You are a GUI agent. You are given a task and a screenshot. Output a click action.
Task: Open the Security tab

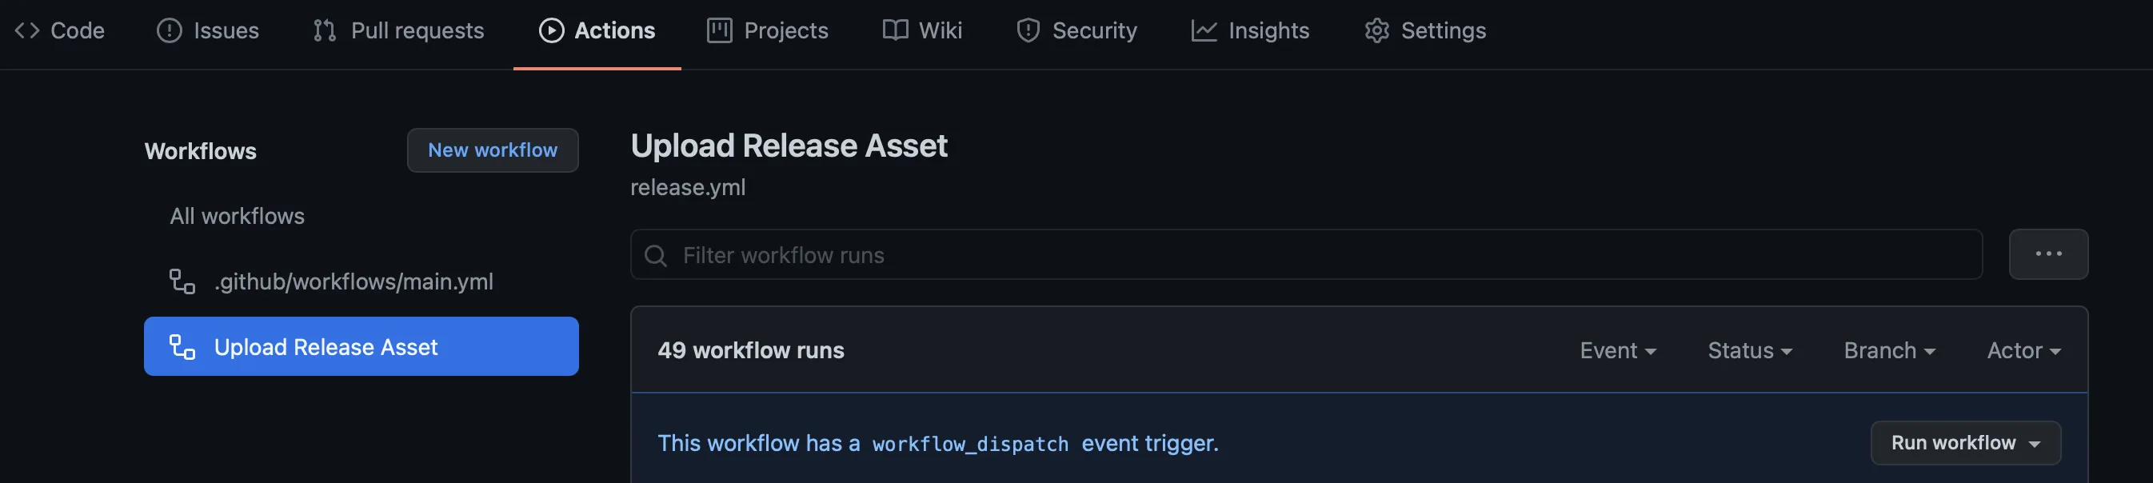point(1076,31)
